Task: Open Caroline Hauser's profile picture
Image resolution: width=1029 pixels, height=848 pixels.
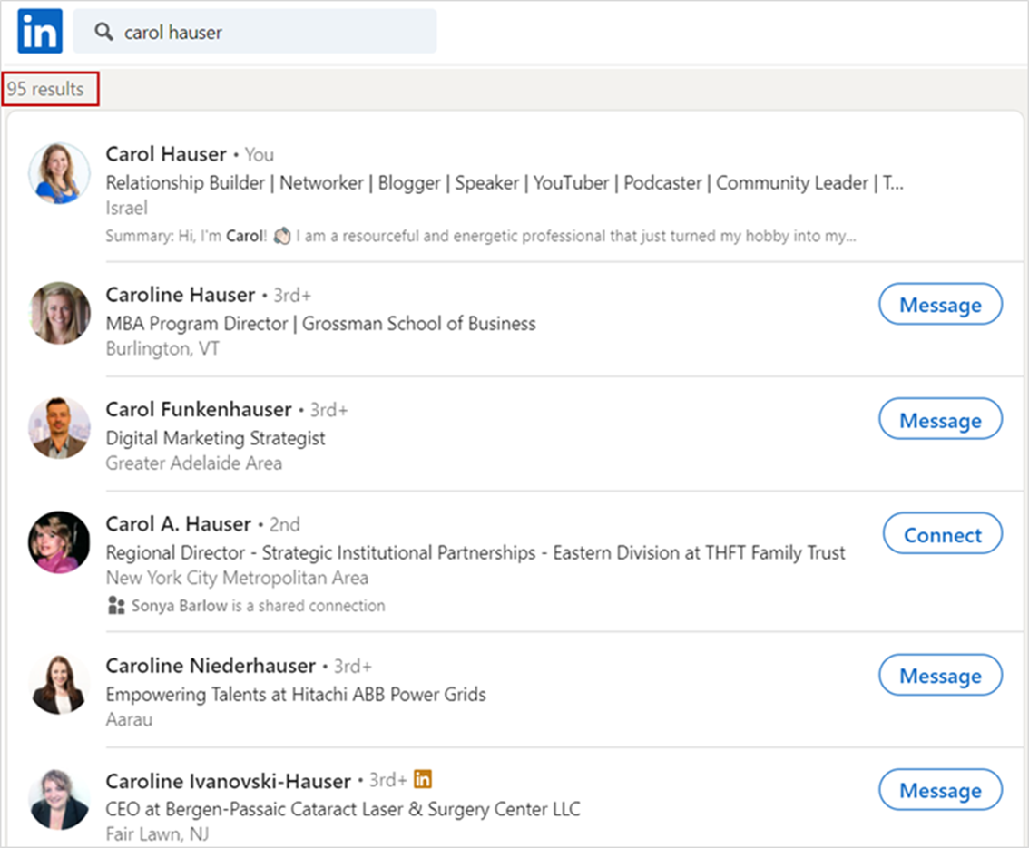Action: [x=59, y=314]
